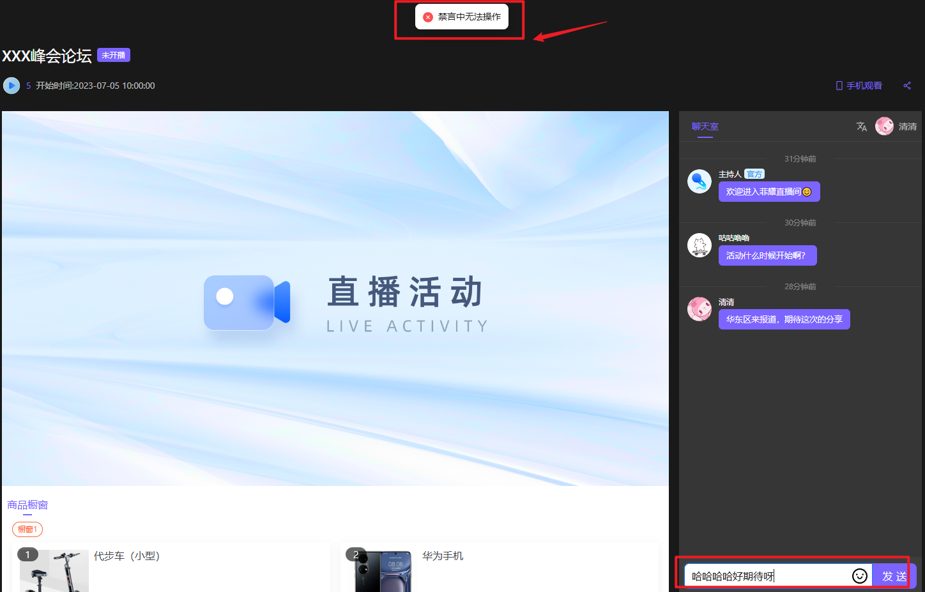Click the red error icon in toast

point(428,17)
